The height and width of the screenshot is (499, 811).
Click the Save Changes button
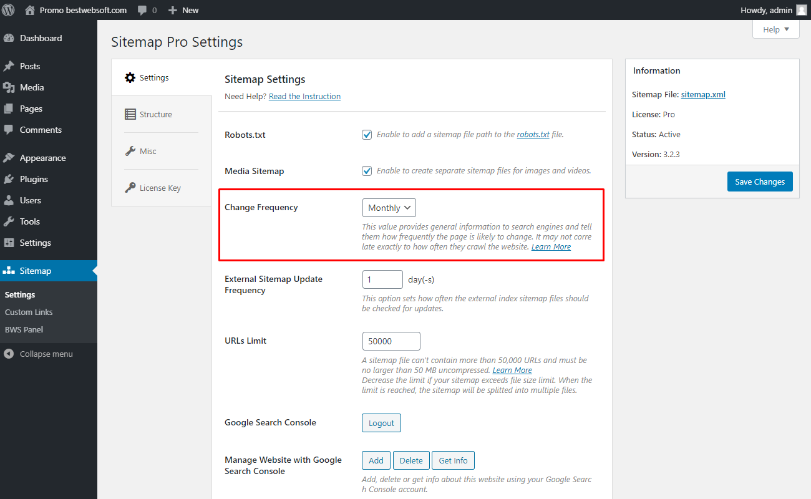(x=760, y=182)
